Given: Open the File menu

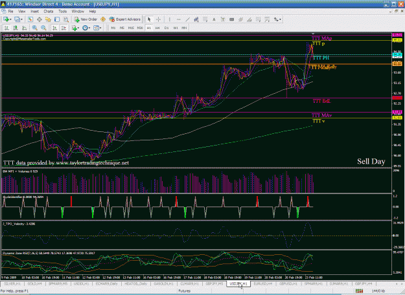Looking at the screenshot, I should pyautogui.click(x=10, y=12).
